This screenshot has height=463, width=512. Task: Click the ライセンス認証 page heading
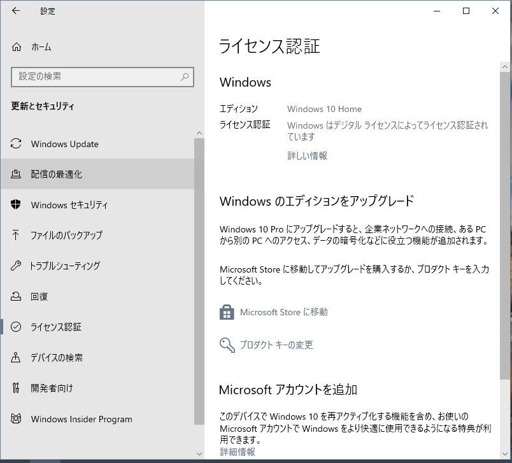coord(269,46)
